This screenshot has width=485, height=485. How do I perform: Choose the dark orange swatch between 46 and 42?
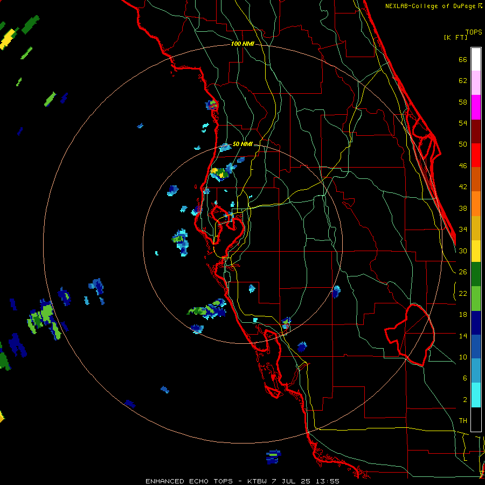point(476,179)
